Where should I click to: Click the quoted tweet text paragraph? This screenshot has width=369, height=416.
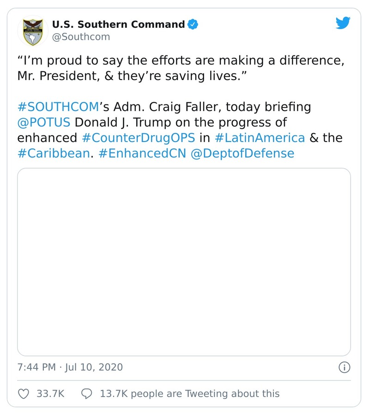(180, 69)
